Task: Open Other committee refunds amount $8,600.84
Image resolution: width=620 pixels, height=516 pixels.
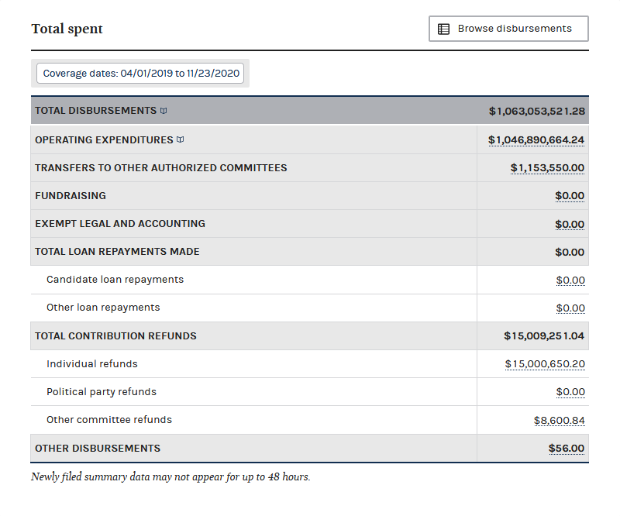Action: pyautogui.click(x=559, y=420)
